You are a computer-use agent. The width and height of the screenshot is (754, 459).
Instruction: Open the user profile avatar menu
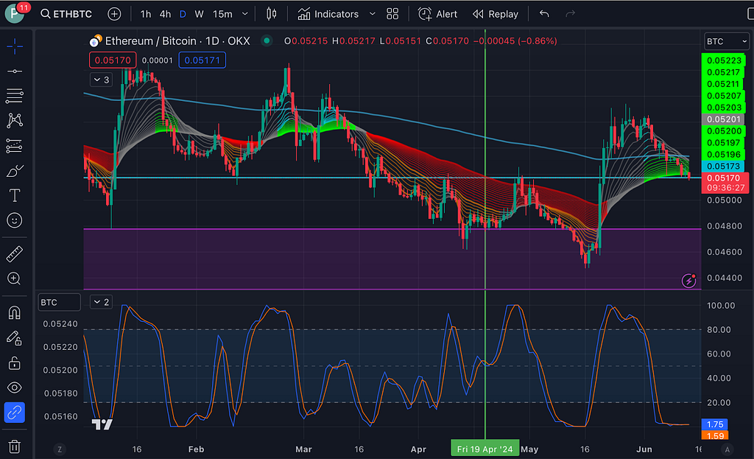(15, 13)
